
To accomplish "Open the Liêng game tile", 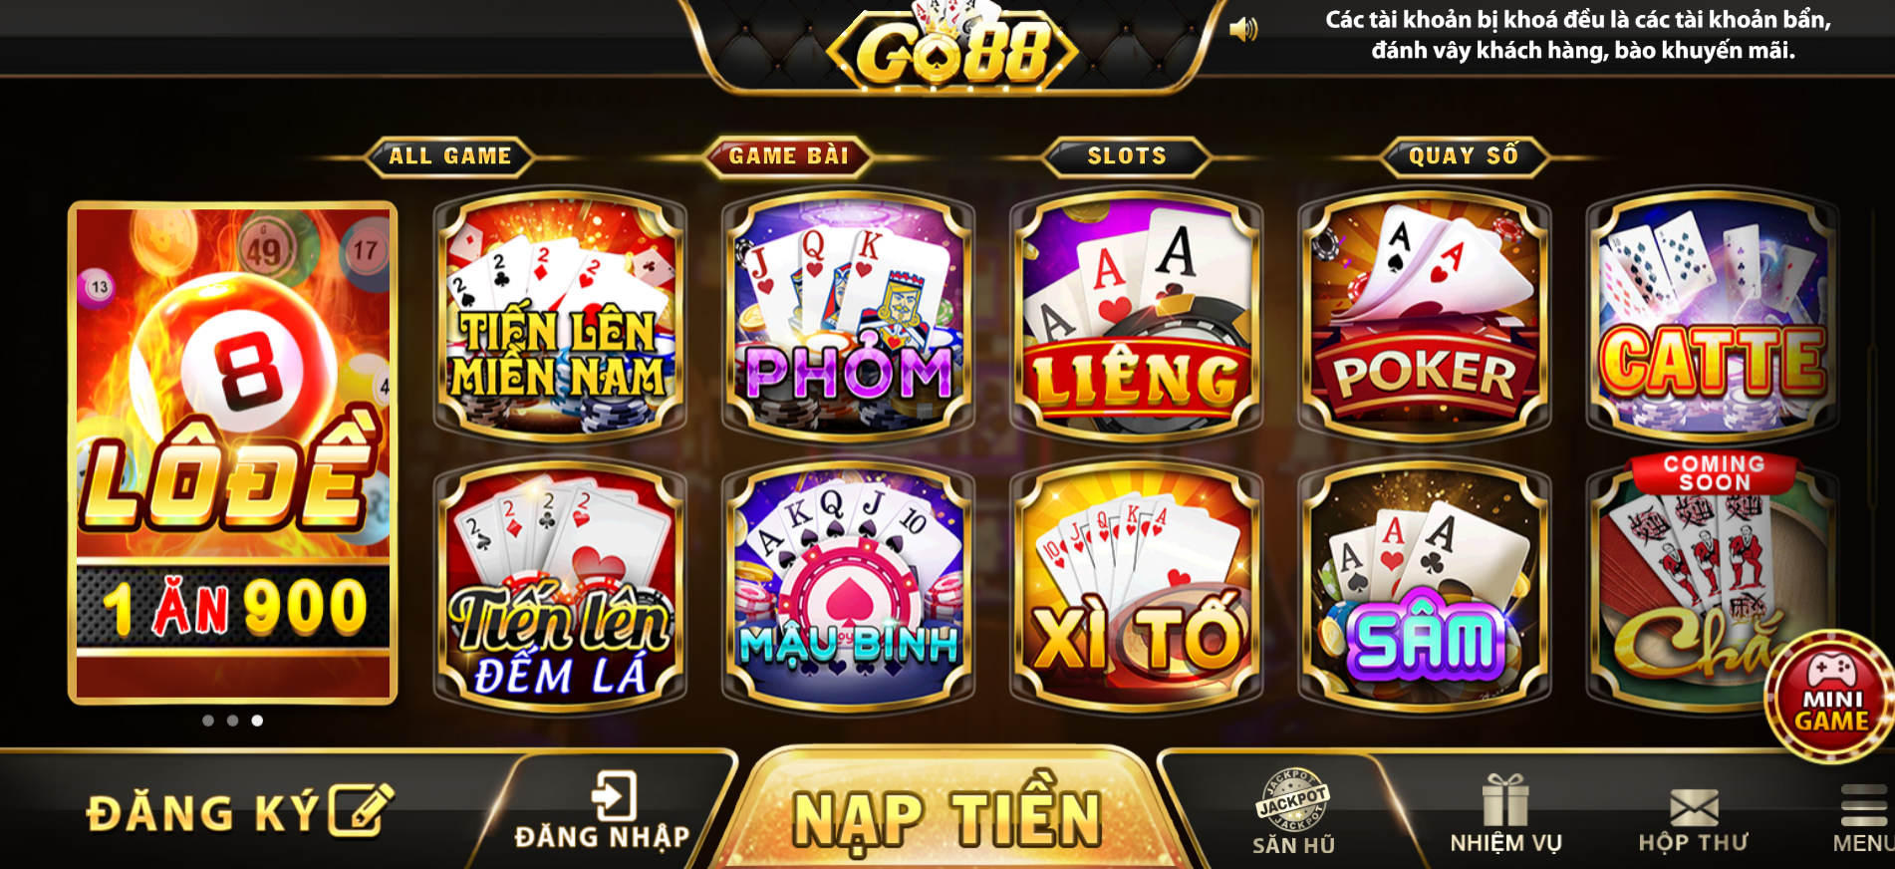I will (1136, 315).
